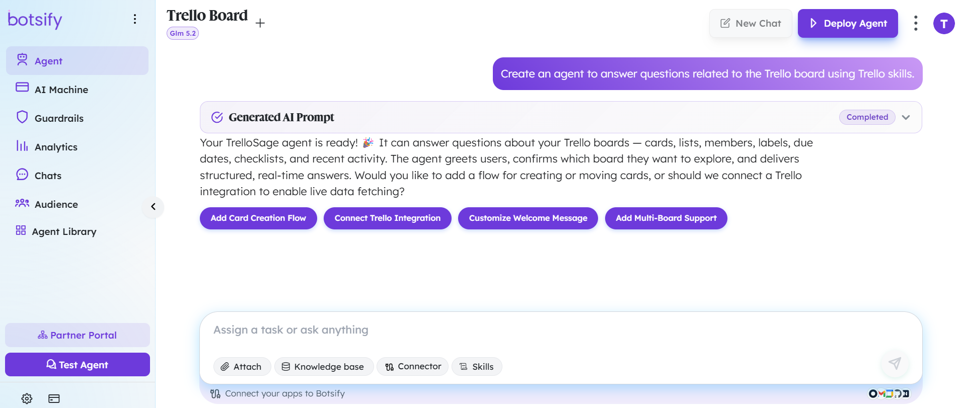Select Connect Trello Integration suggestion
961x408 pixels.
coord(387,218)
